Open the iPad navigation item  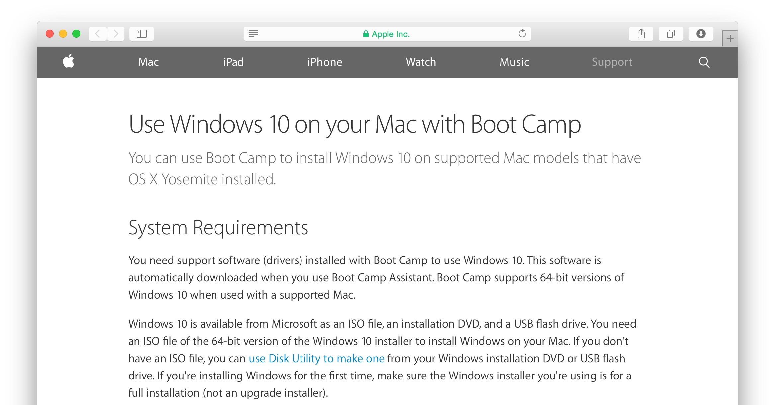[x=233, y=62]
